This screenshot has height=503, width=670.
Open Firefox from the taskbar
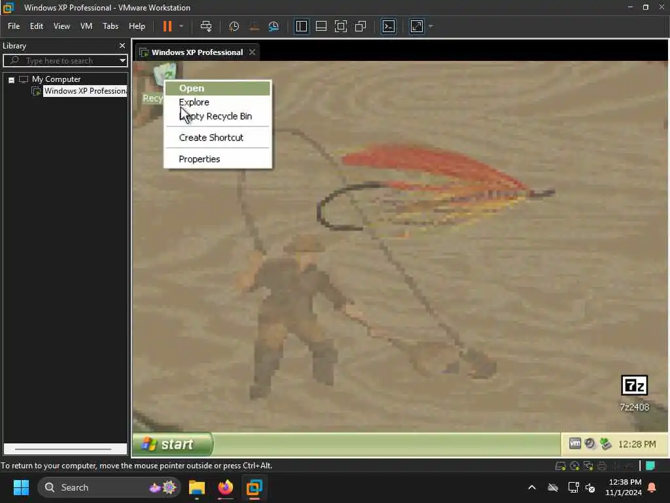226,487
